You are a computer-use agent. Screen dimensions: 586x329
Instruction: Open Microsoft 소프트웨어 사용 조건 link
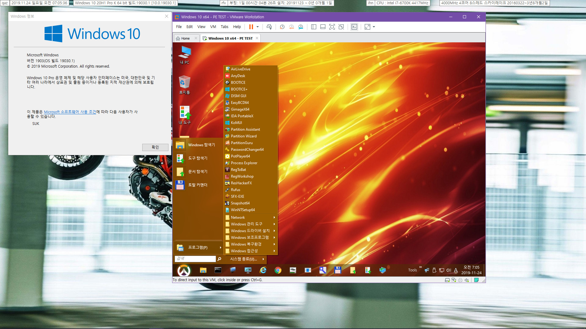(x=70, y=112)
